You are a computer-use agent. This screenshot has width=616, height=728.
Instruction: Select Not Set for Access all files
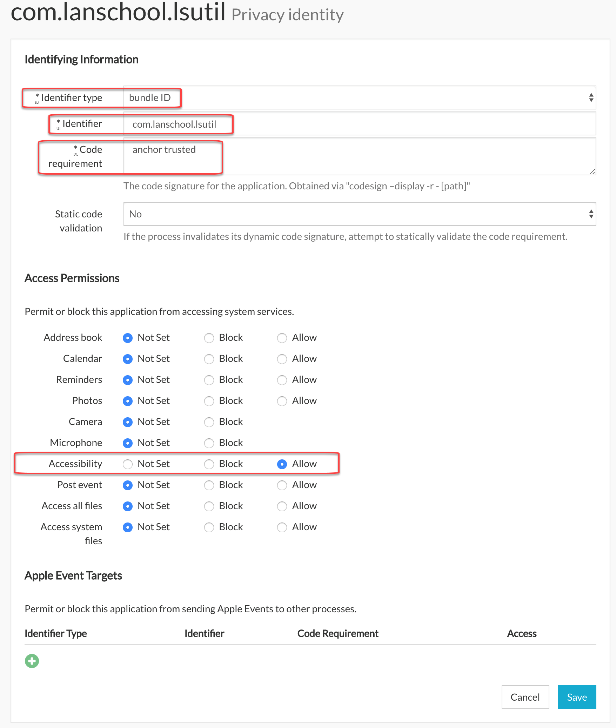pyautogui.click(x=128, y=506)
